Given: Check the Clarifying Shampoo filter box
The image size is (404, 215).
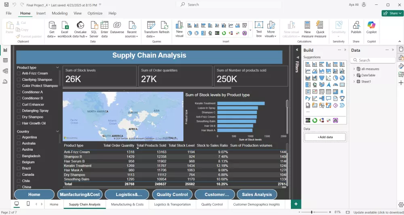Looking at the screenshot, I should coord(19,80).
